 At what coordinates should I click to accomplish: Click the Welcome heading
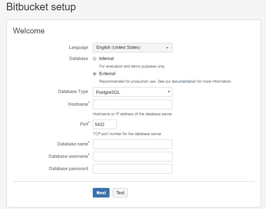coord(29,31)
